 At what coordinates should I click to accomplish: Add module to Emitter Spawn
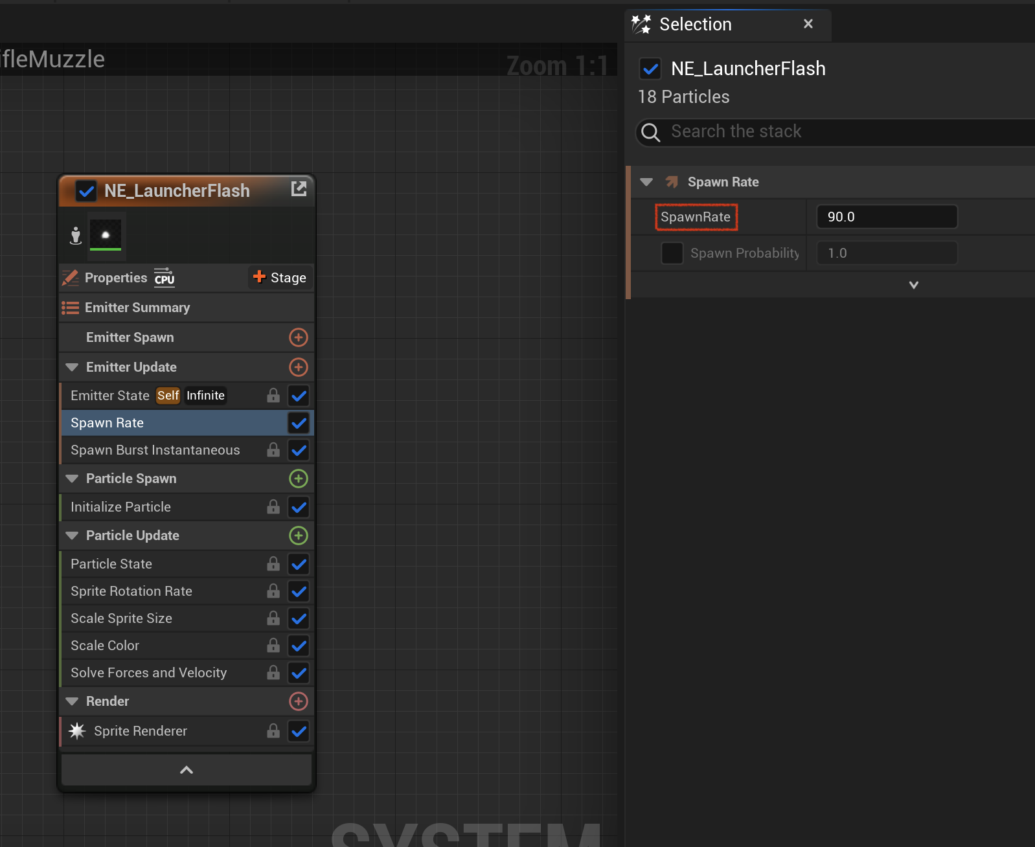click(298, 337)
